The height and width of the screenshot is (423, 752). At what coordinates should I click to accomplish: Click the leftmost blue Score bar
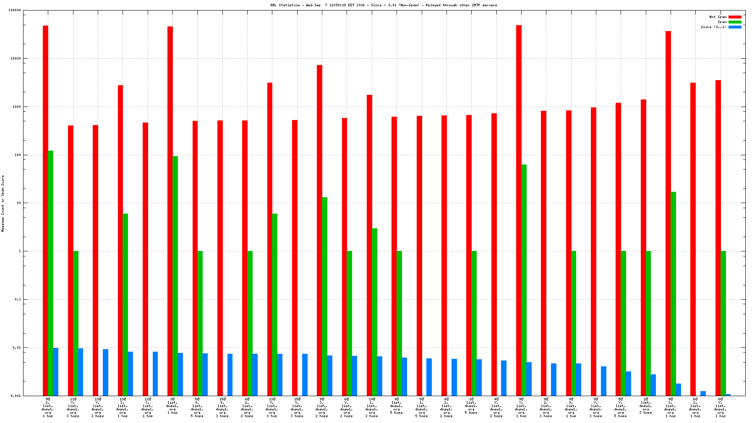tap(55, 371)
